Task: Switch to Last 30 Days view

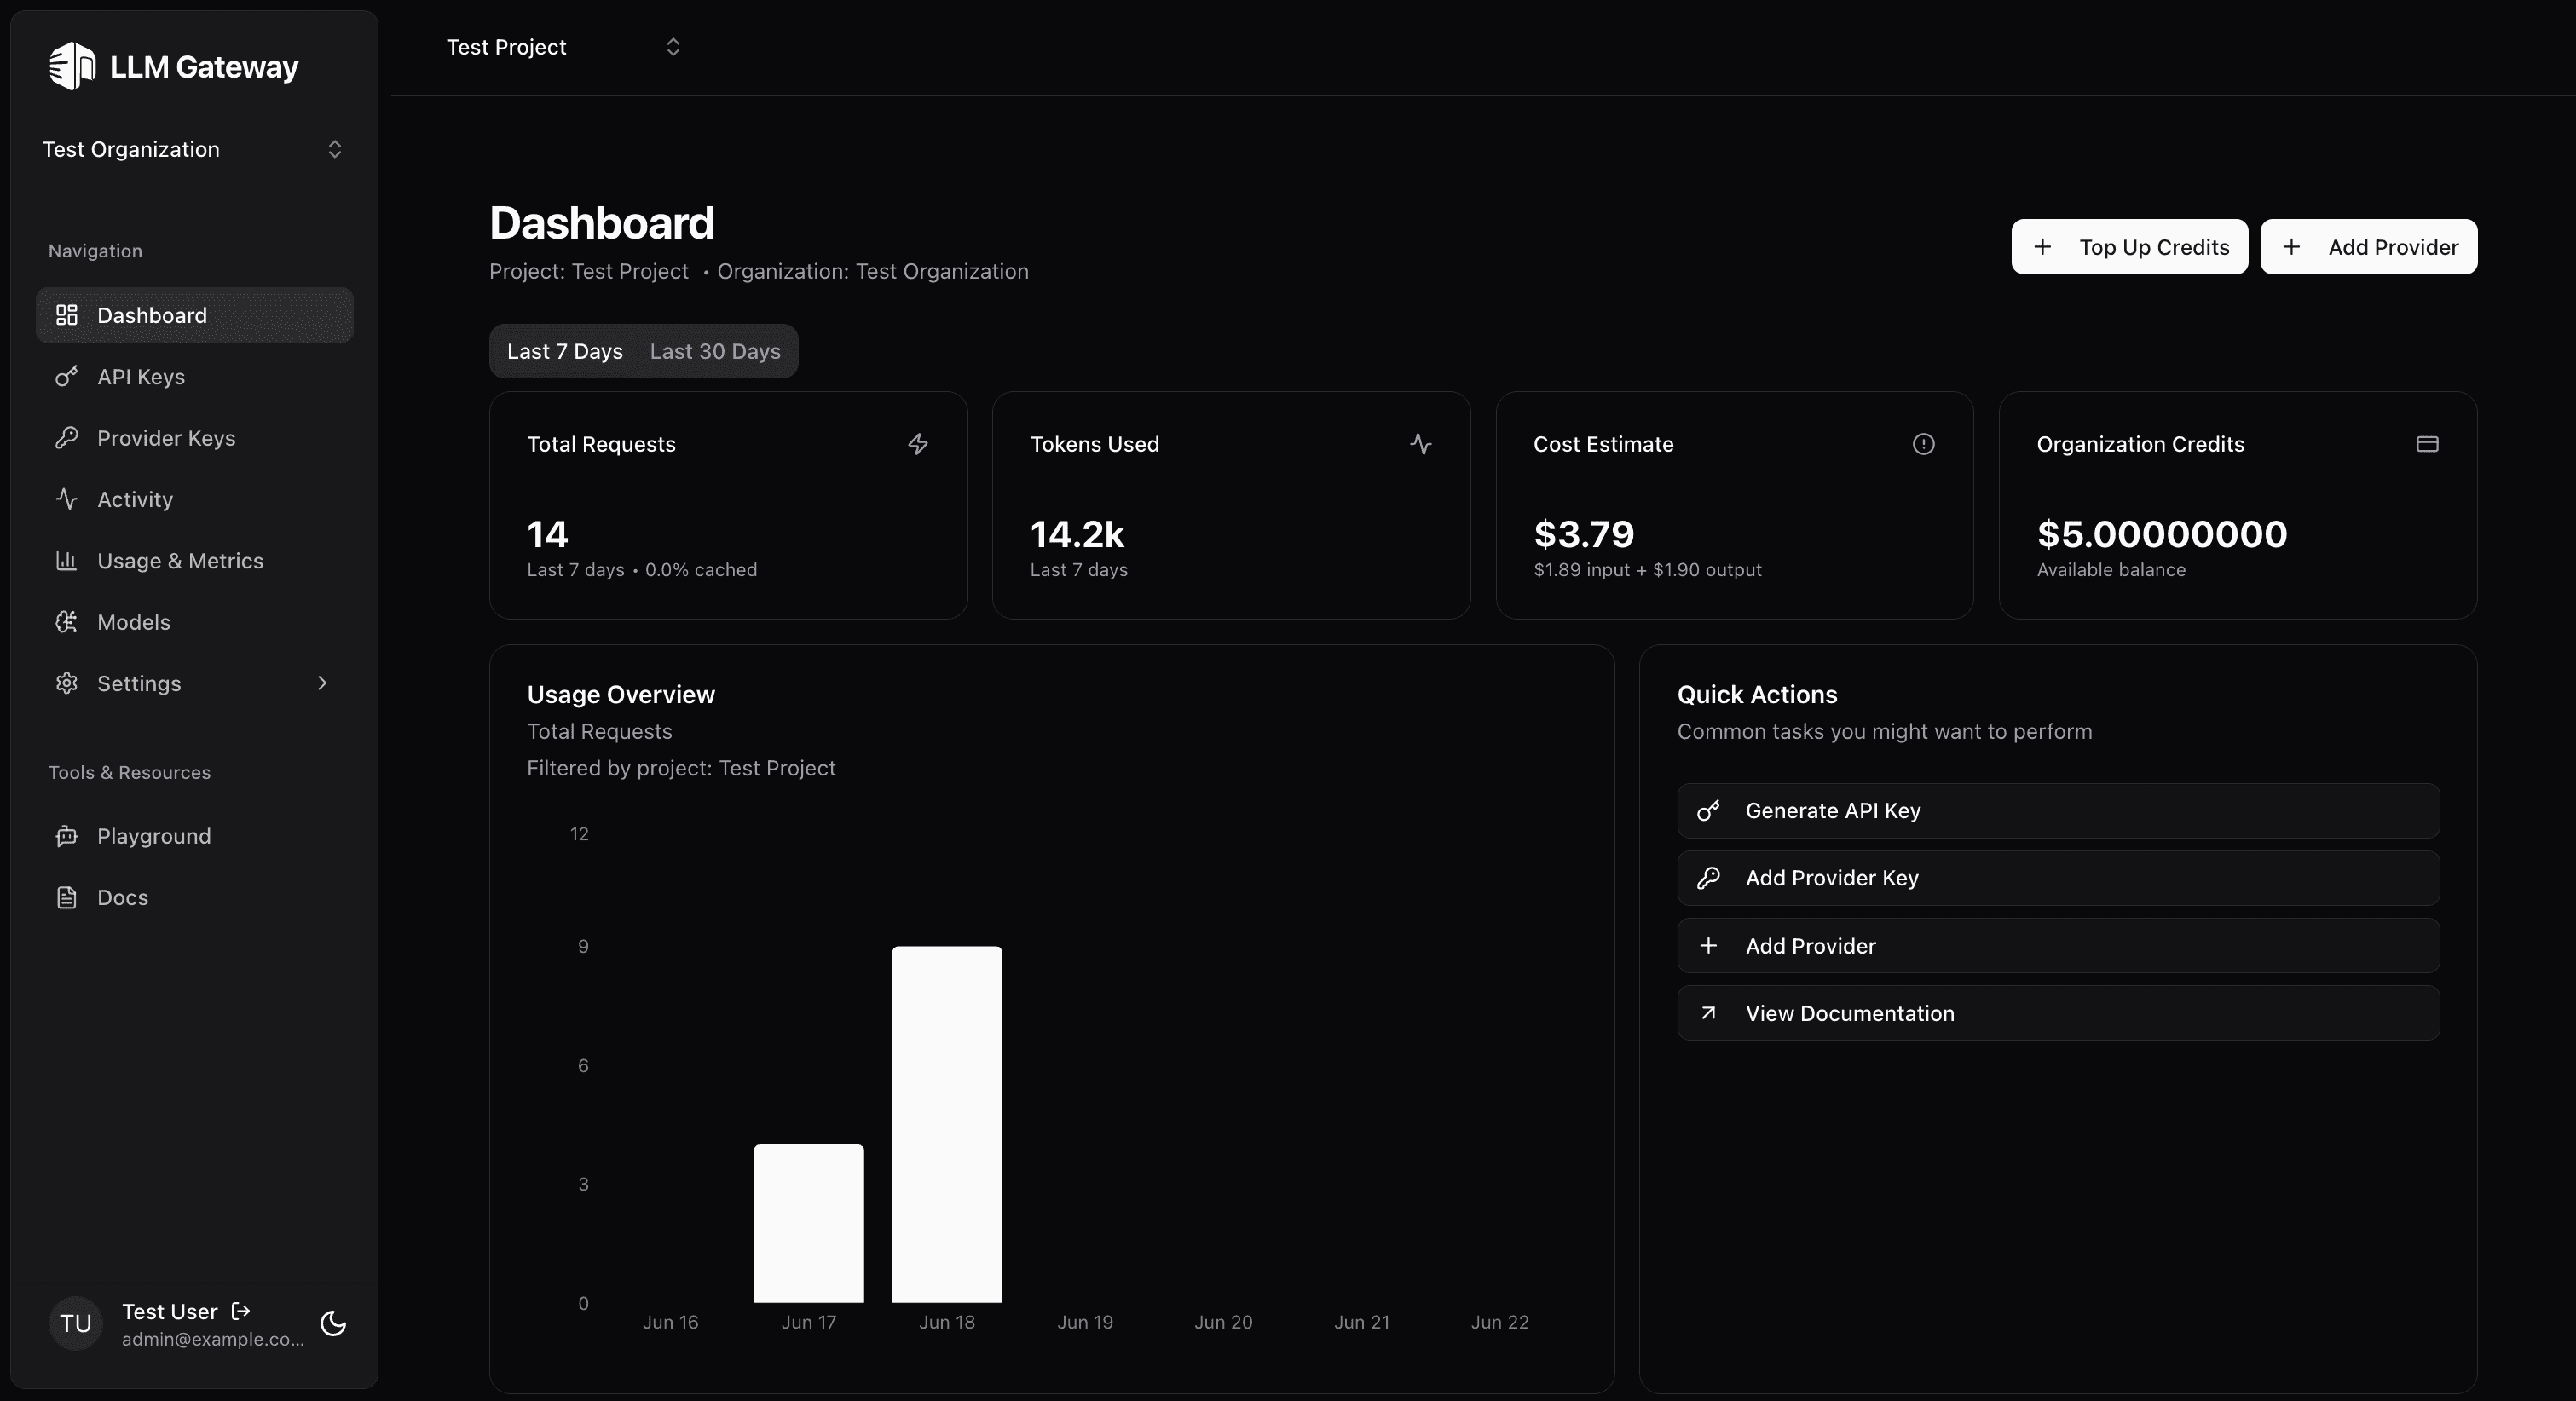Action: coord(714,351)
